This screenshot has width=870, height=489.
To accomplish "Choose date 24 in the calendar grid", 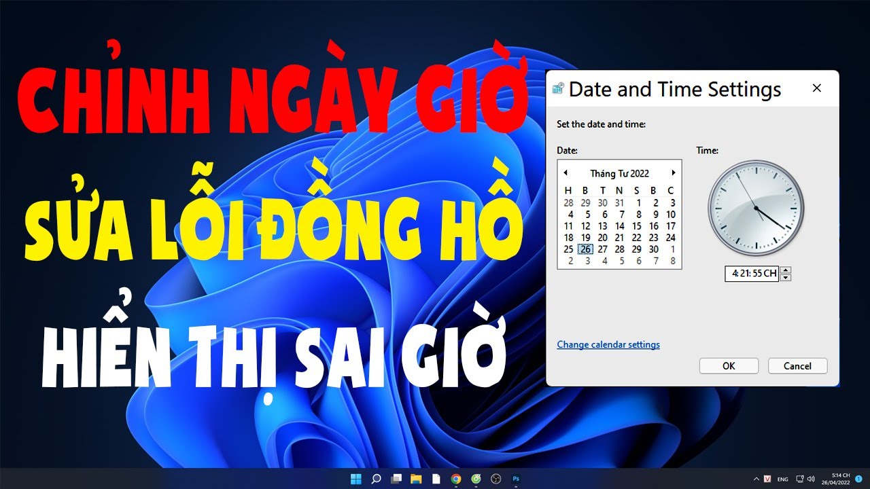I will point(671,238).
